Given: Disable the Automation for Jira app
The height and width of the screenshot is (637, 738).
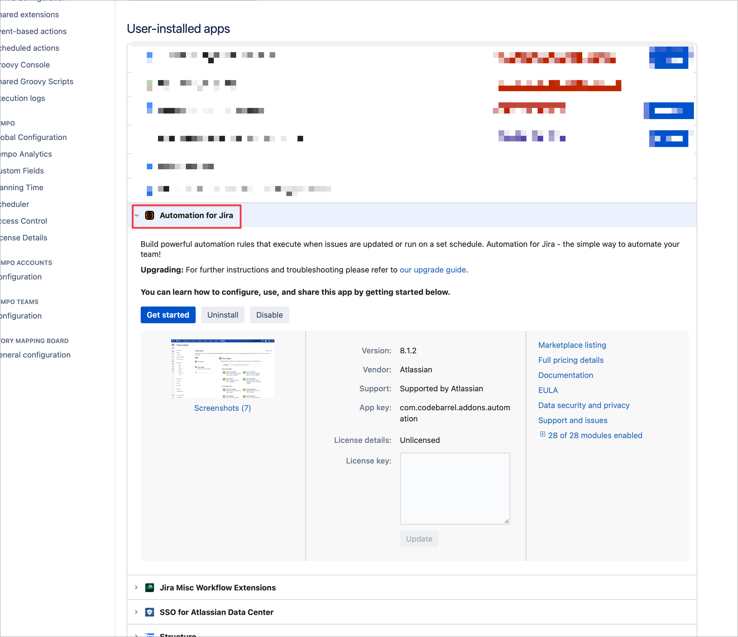Looking at the screenshot, I should click(269, 315).
